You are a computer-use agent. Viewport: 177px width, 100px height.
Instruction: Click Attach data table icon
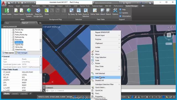coord(103,12)
